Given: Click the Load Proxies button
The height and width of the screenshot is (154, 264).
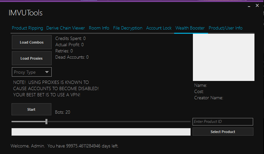Looking at the screenshot, I should tap(32, 58).
